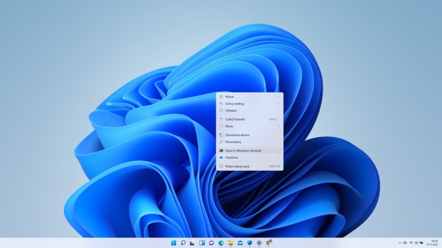442x248 pixels.
Task: Open Ustawienia ekranu from the context menu
Action: click(250, 135)
